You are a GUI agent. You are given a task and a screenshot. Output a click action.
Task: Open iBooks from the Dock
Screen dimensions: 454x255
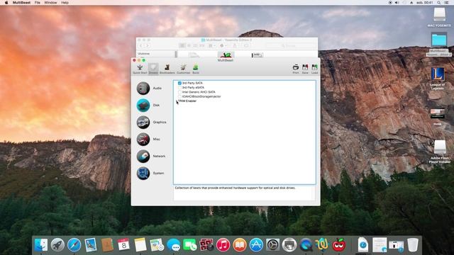(240, 245)
